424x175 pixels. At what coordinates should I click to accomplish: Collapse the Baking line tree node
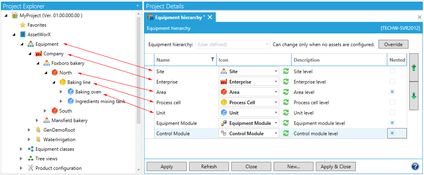tap(54, 82)
